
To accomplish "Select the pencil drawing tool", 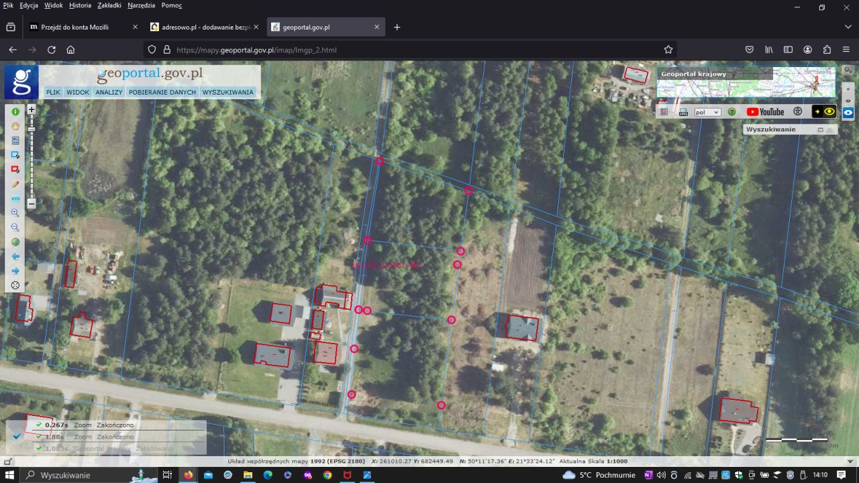I will point(15,184).
